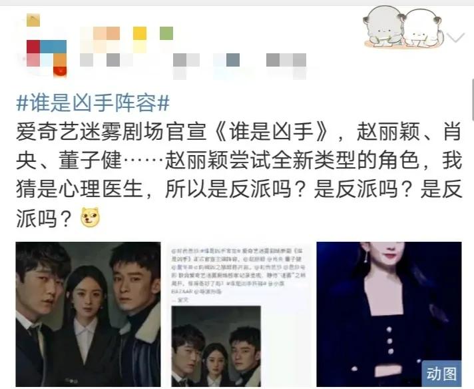Click the blurred post timestamp under the username
The image size is (474, 389).
106,60
